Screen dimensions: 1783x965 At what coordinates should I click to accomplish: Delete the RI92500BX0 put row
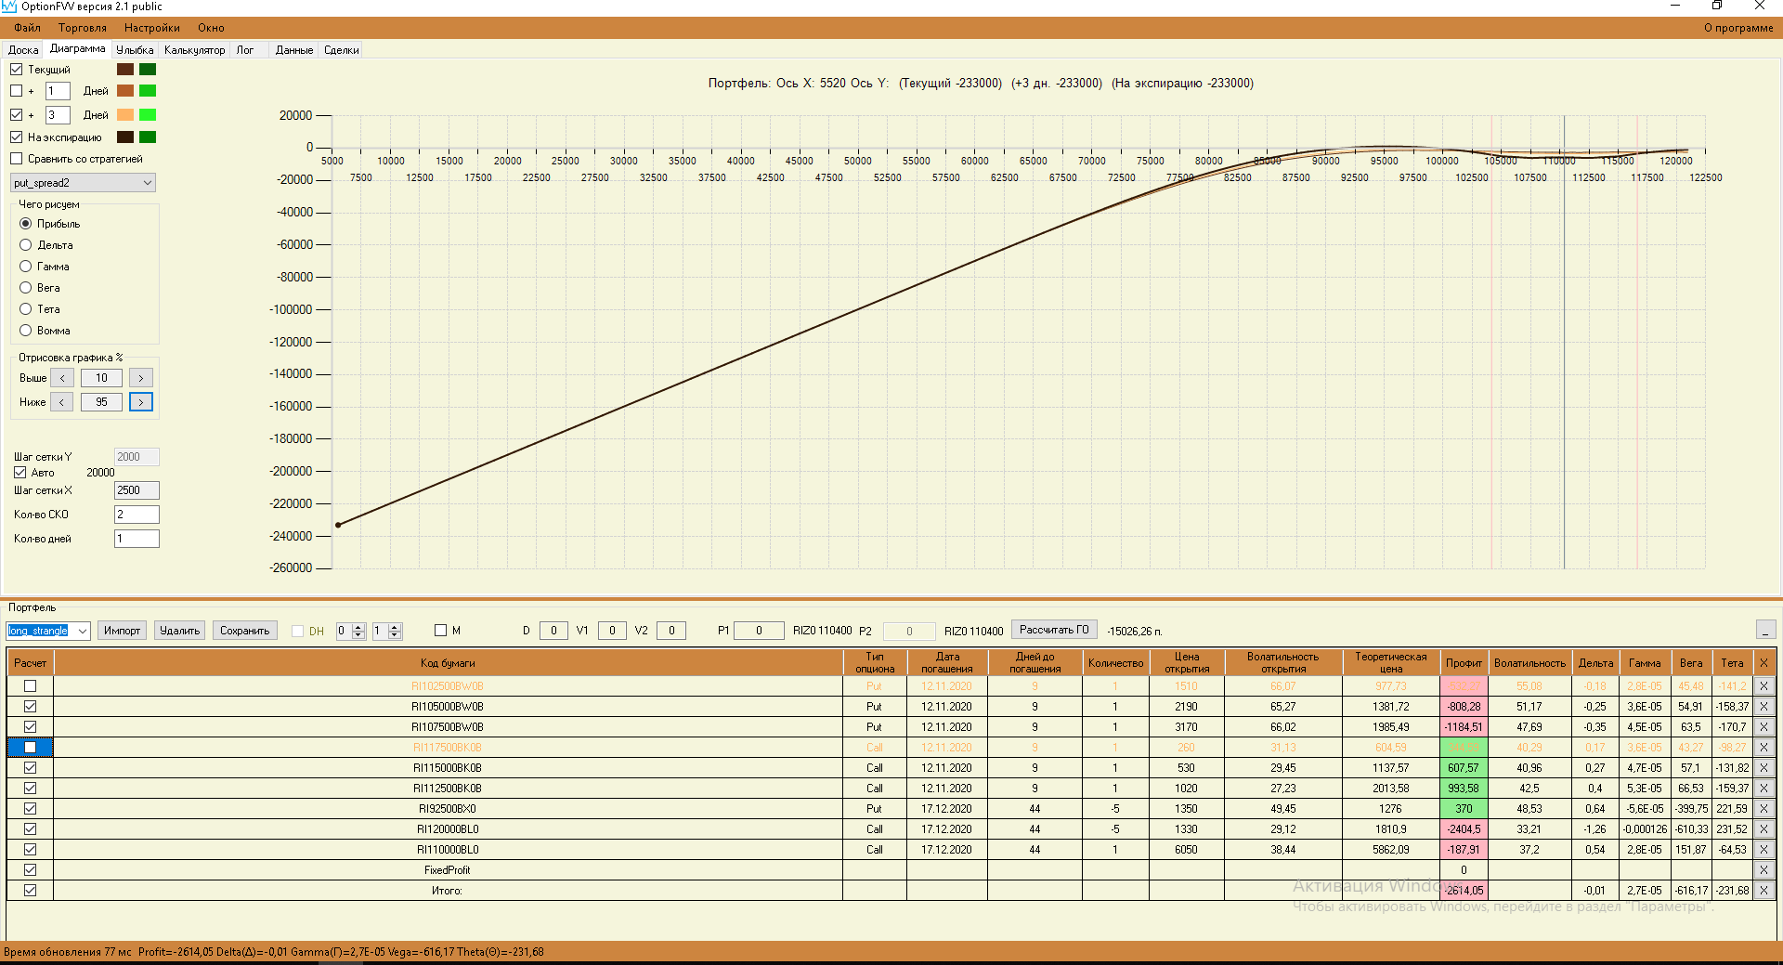[x=1763, y=809]
